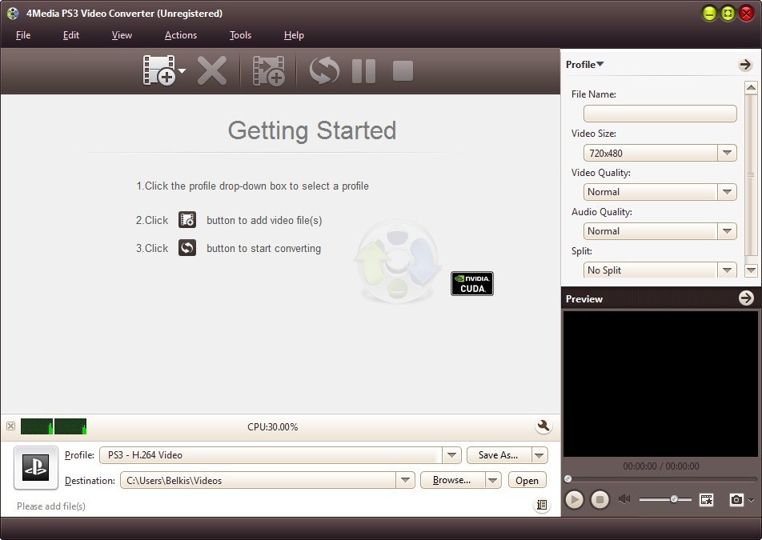This screenshot has width=762, height=540.
Task: Open the File menu
Action: click(x=23, y=35)
